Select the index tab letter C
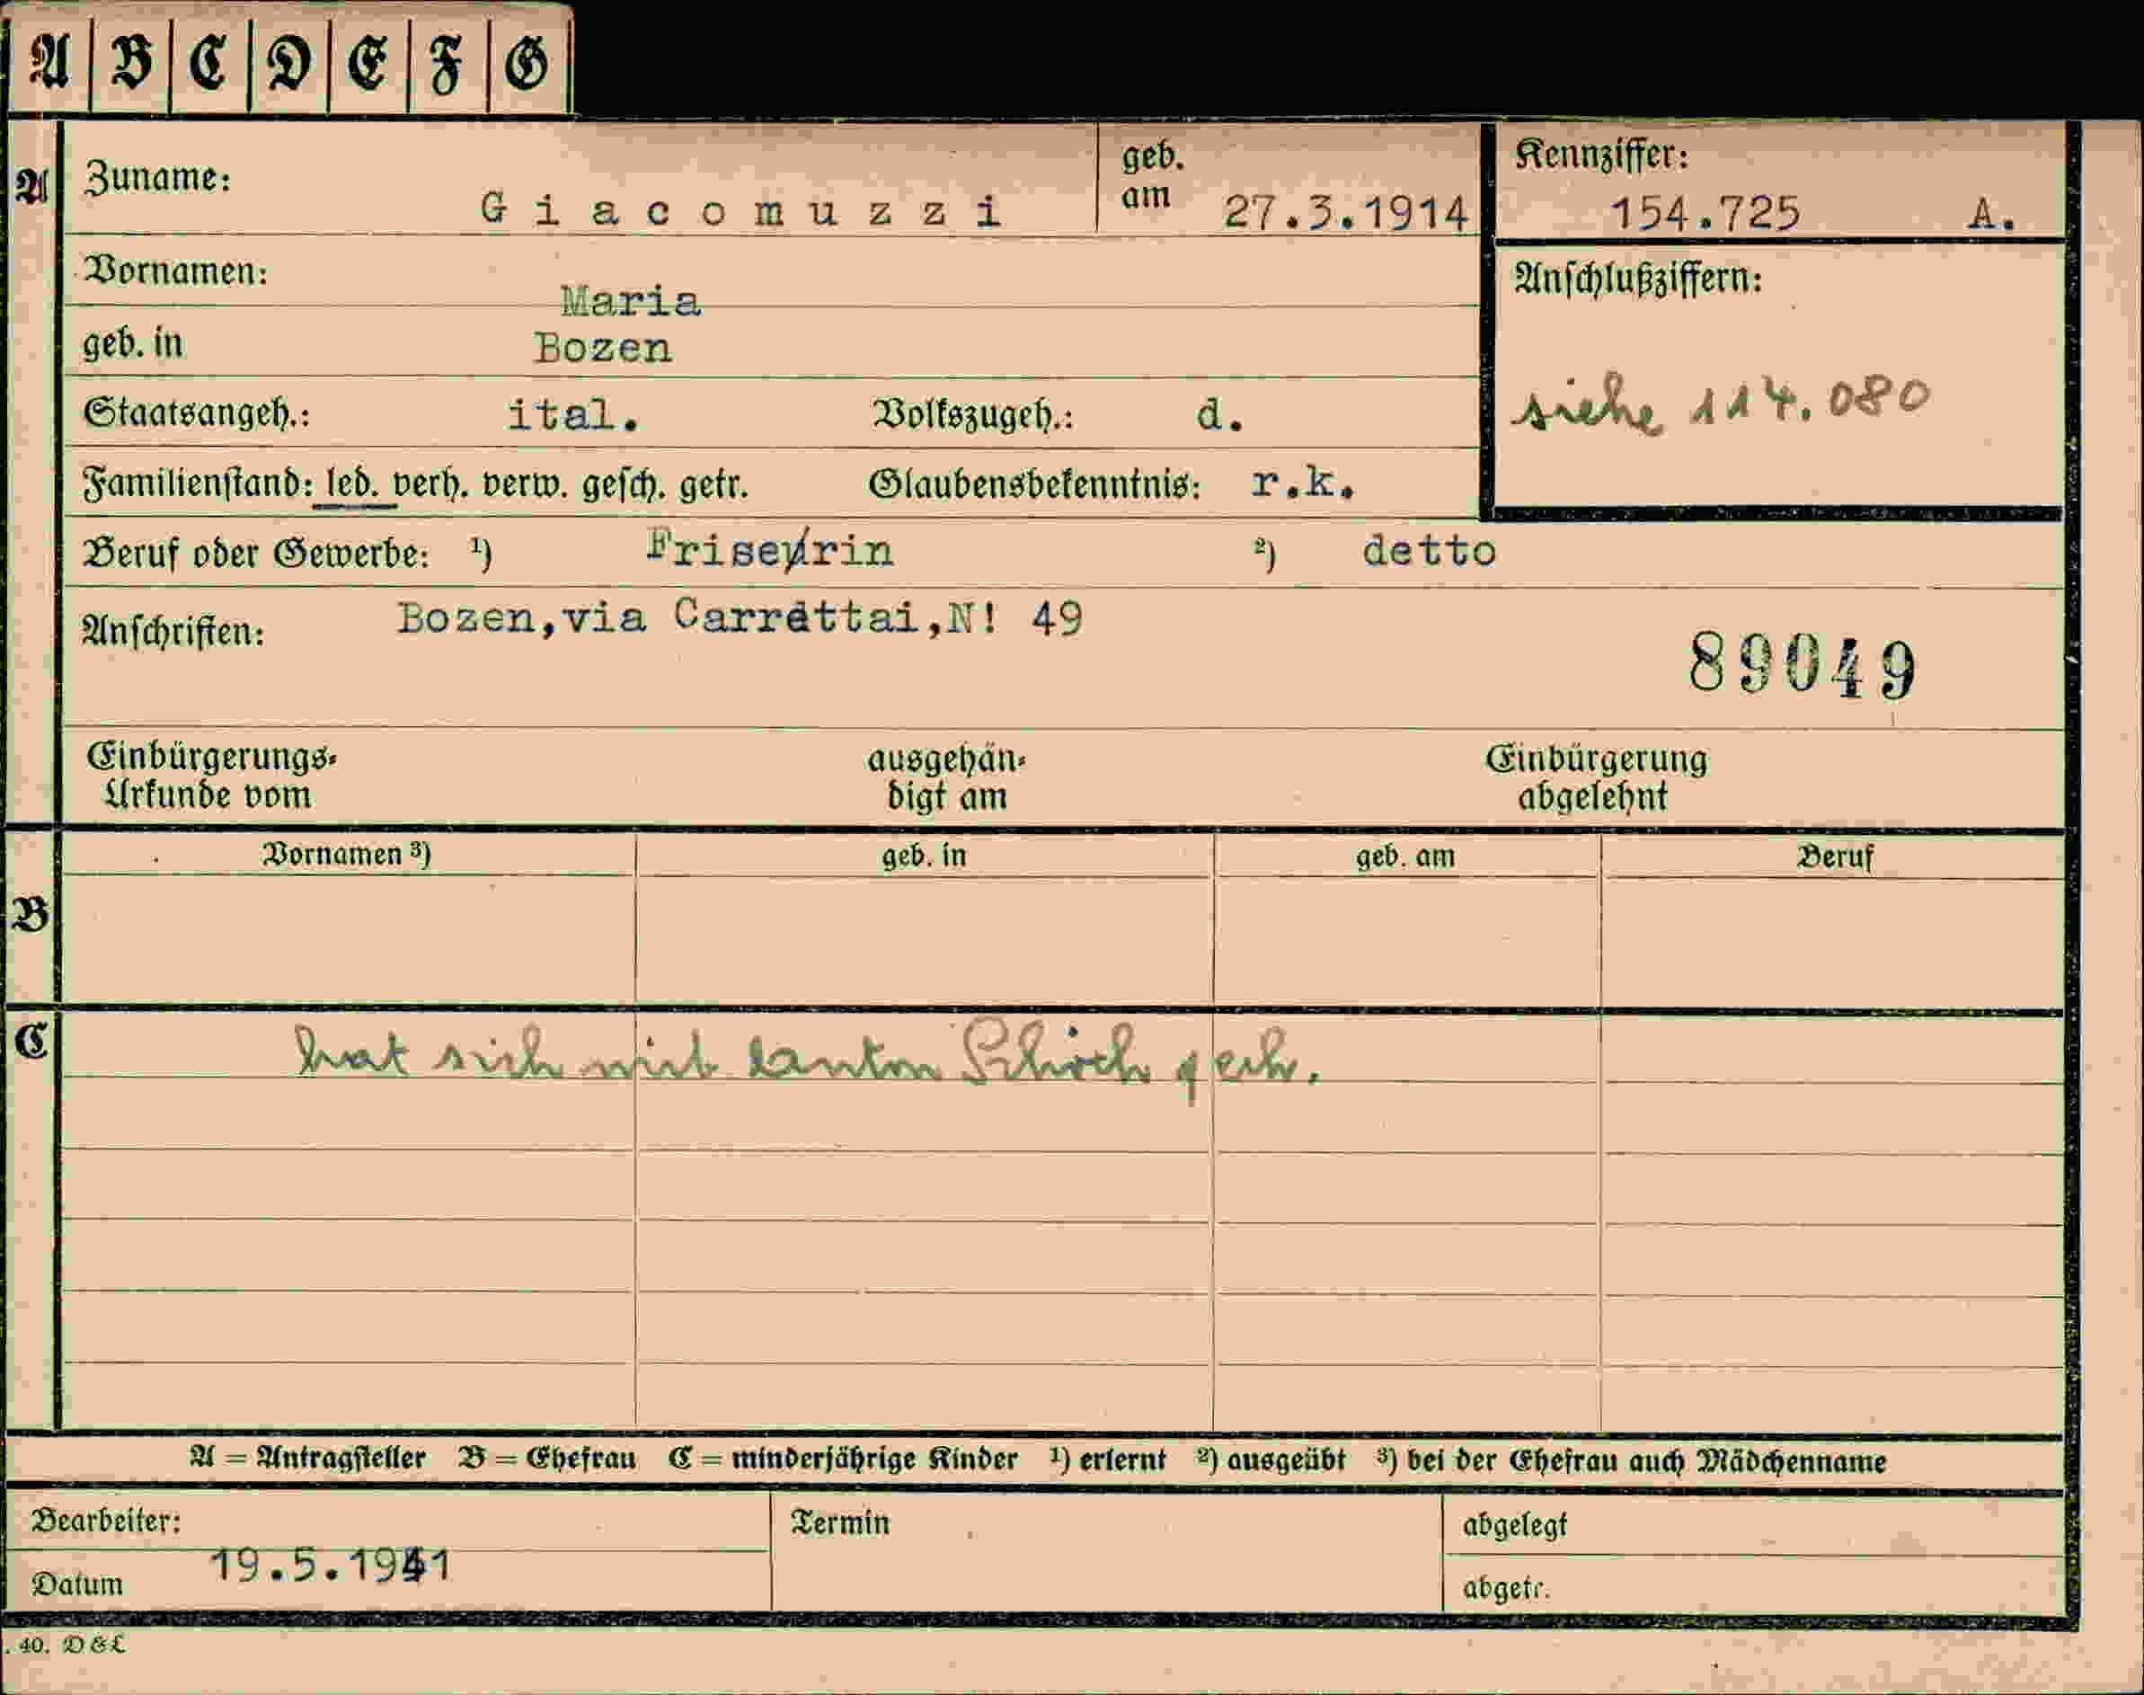Screen dimensions: 2144x1695 click(208, 63)
